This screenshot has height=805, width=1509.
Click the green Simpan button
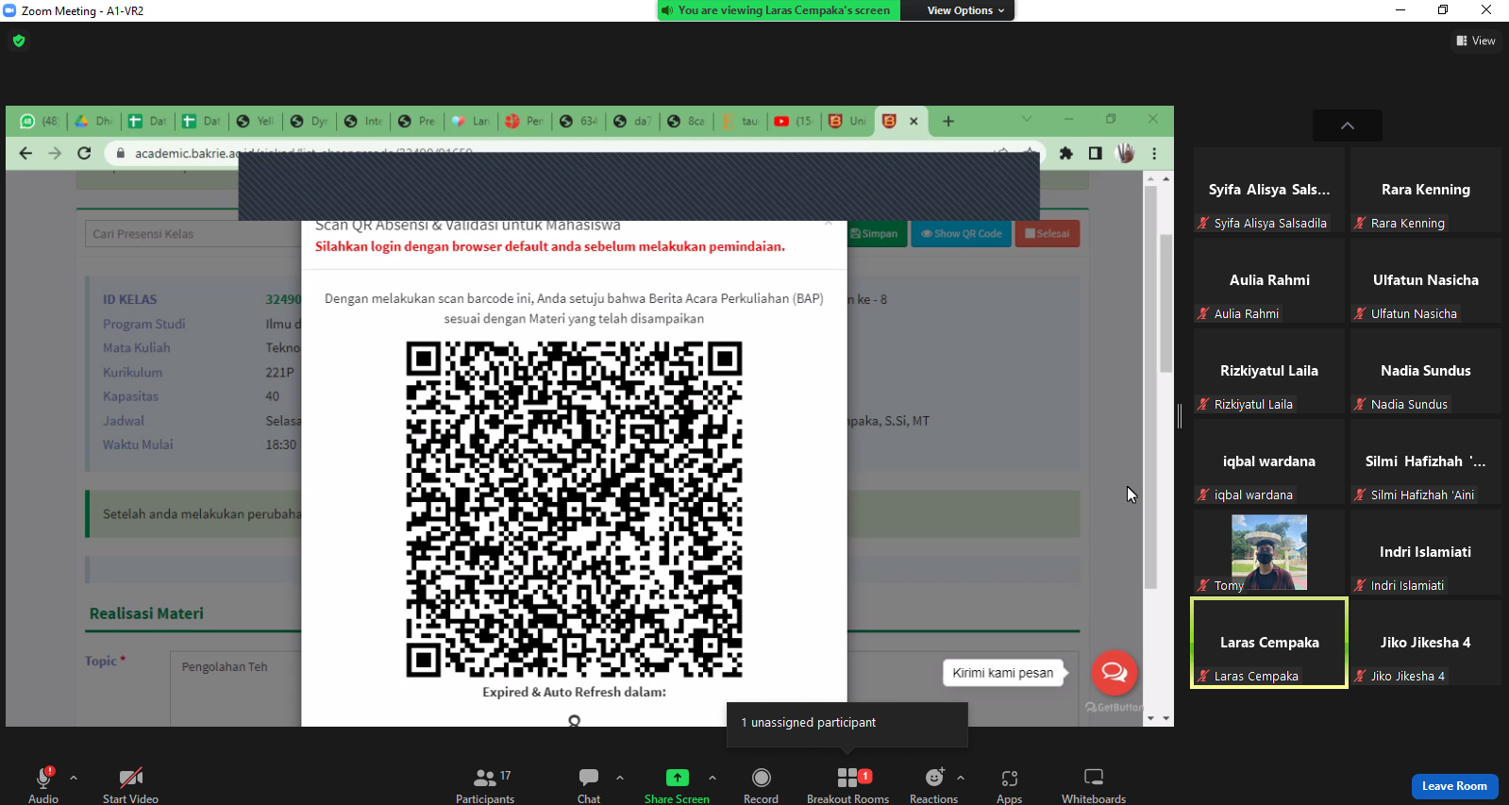[875, 234]
